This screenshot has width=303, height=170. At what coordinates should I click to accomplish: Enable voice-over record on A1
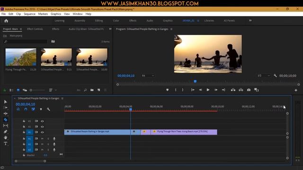pos(54,138)
